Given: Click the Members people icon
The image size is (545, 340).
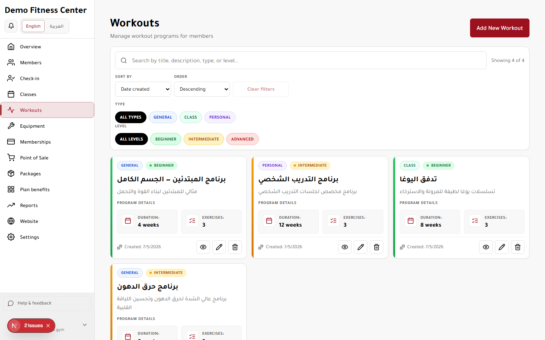Looking at the screenshot, I should point(11,63).
